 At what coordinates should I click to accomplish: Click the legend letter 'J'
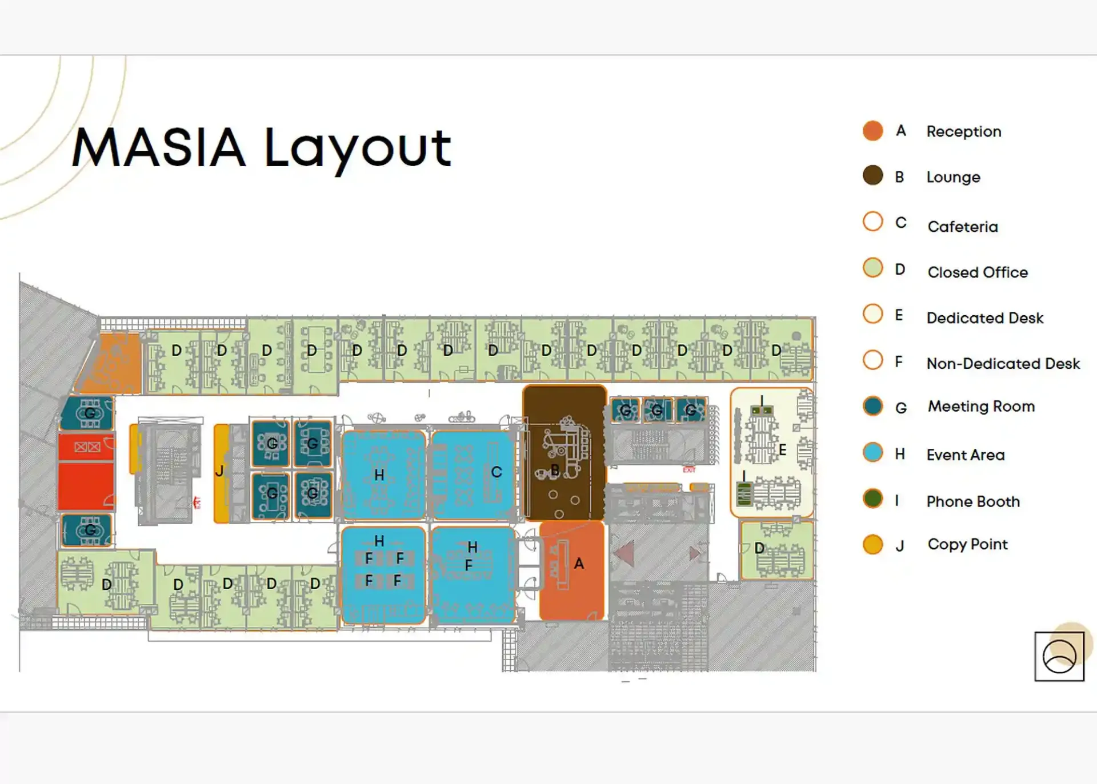[x=900, y=546]
